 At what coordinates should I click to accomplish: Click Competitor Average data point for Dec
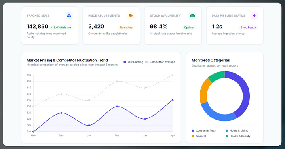pyautogui.click(x=61, y=94)
